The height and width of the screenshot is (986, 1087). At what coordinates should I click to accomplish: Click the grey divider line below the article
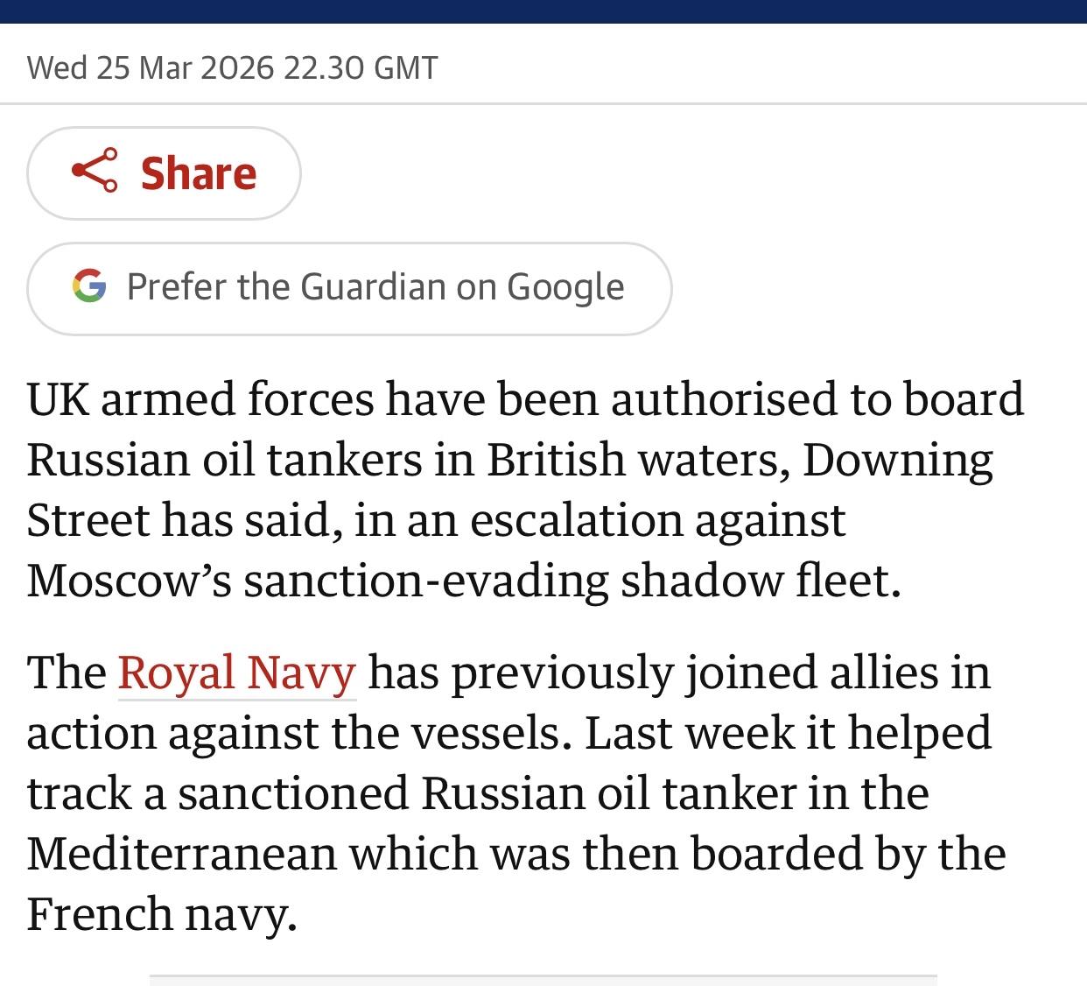[x=543, y=975]
